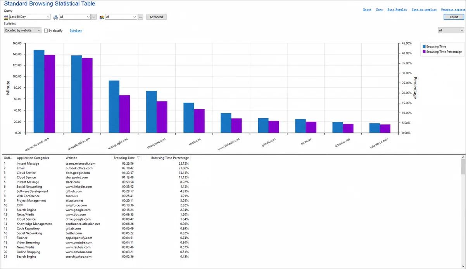Select the twitter.com table cell
Image resolution: width=466 pixels, height=269 pixels.
pos(74,233)
